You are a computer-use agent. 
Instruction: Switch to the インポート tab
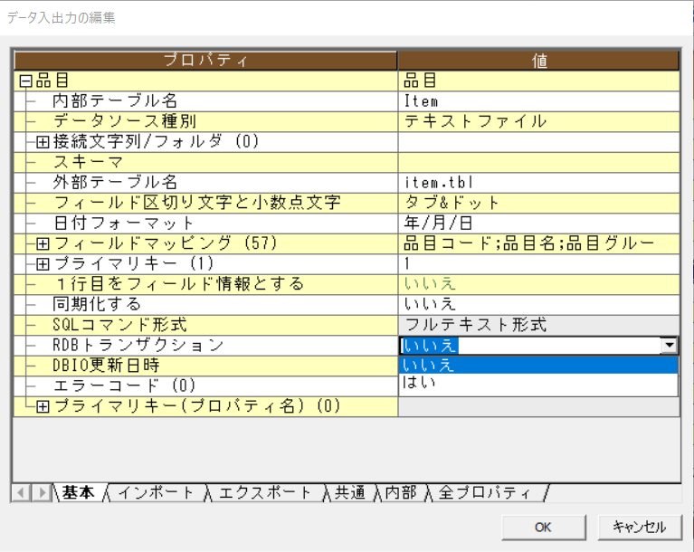(156, 492)
